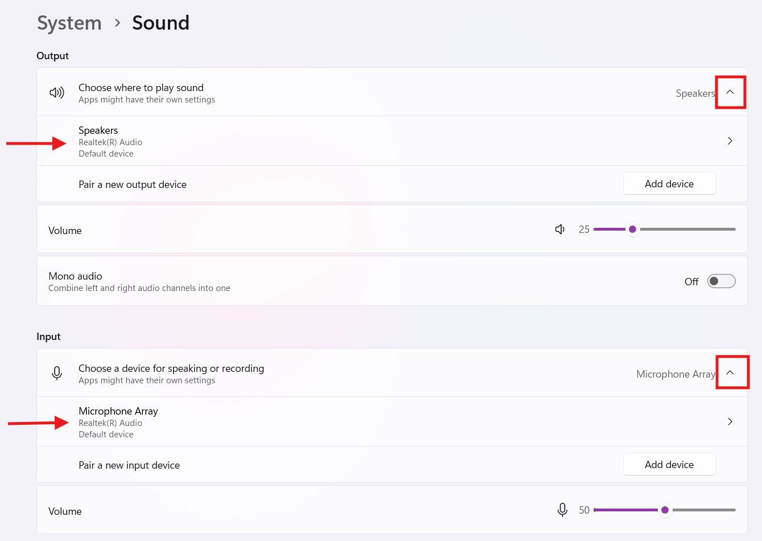Click the input volume slider handle
The height and width of the screenshot is (541, 762).
(x=665, y=510)
